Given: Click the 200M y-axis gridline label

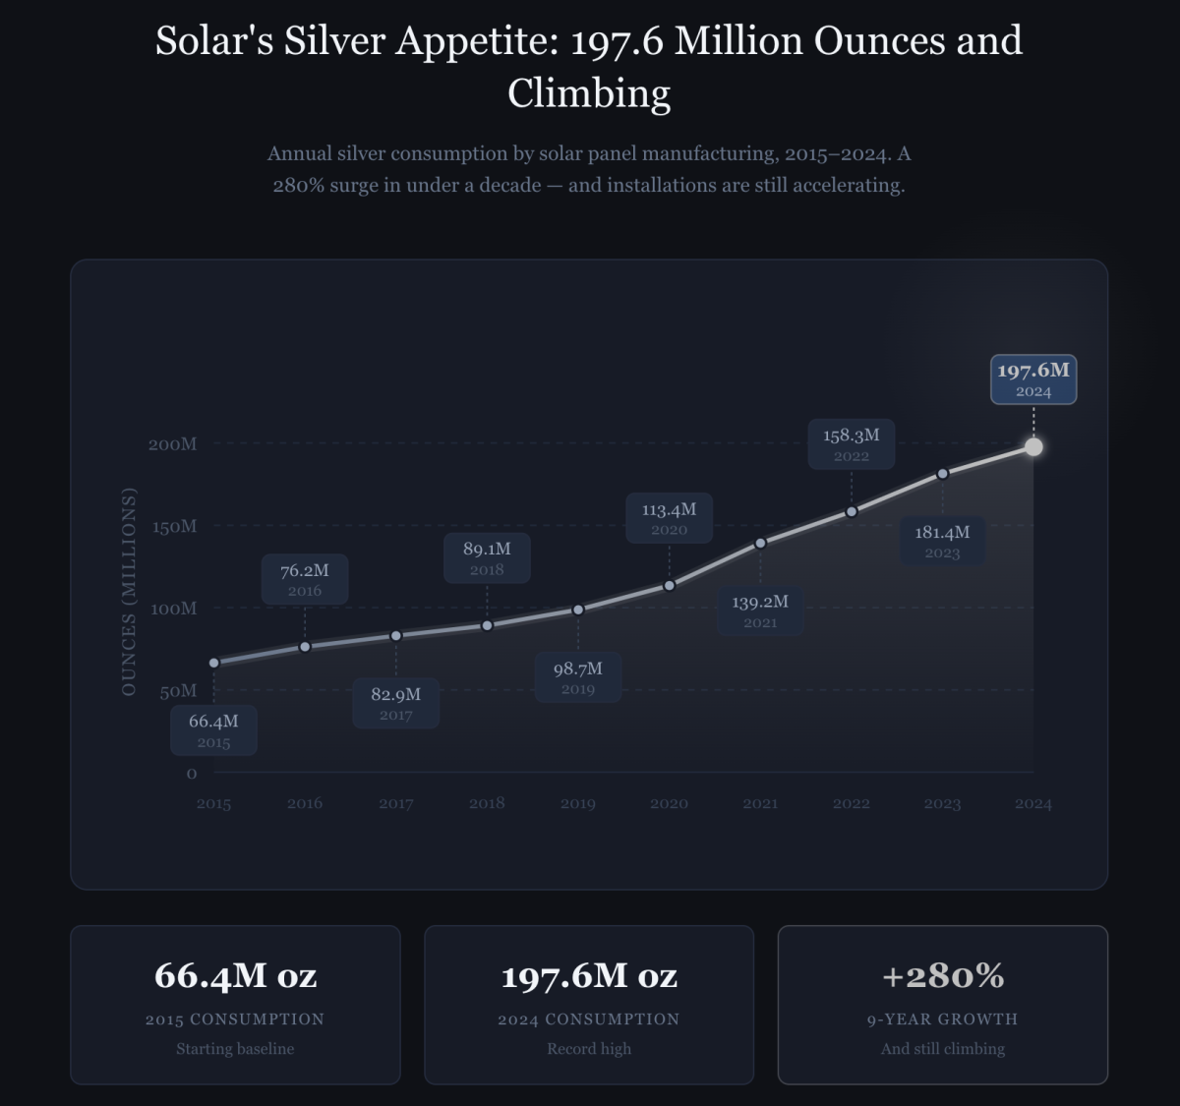Looking at the screenshot, I should [x=173, y=444].
